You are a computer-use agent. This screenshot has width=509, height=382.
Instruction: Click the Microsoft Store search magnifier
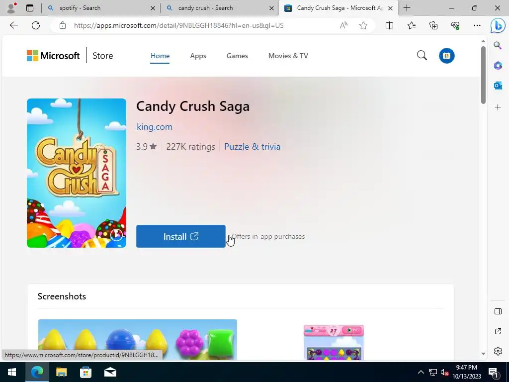point(422,56)
